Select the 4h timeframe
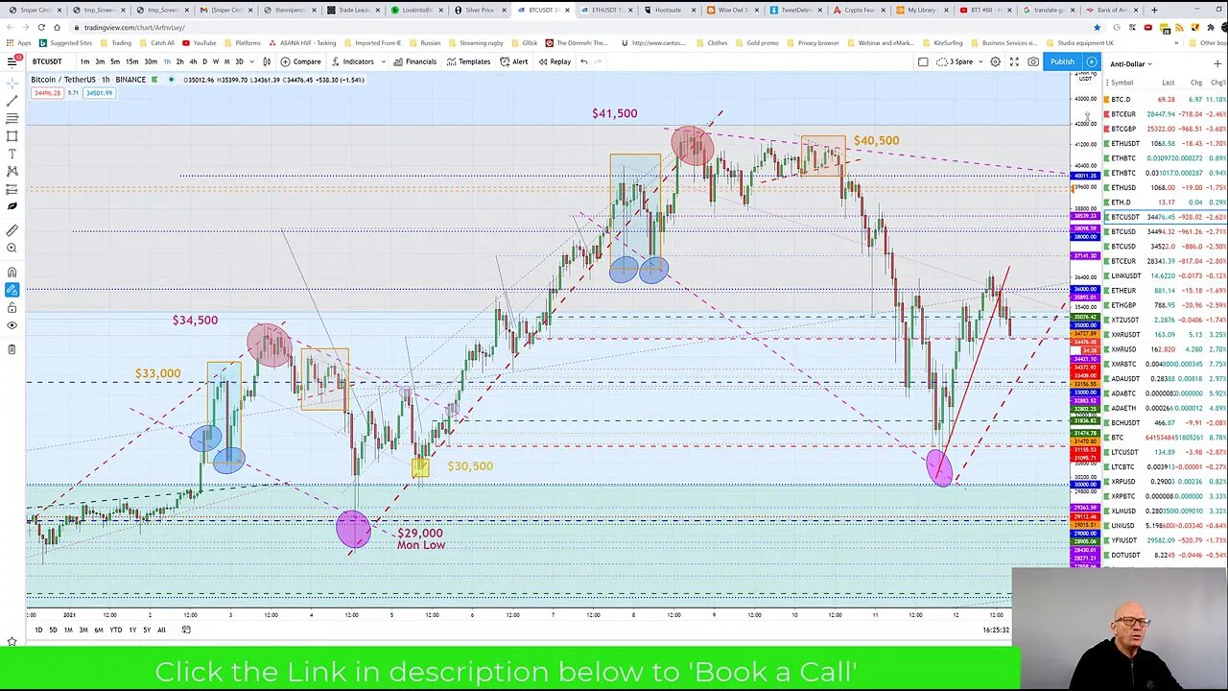The image size is (1228, 691). (x=193, y=61)
